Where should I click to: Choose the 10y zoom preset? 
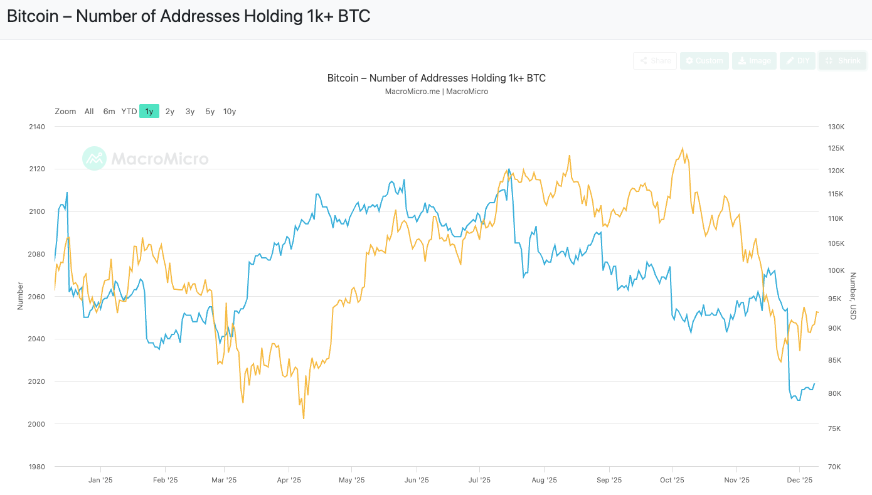coord(230,111)
